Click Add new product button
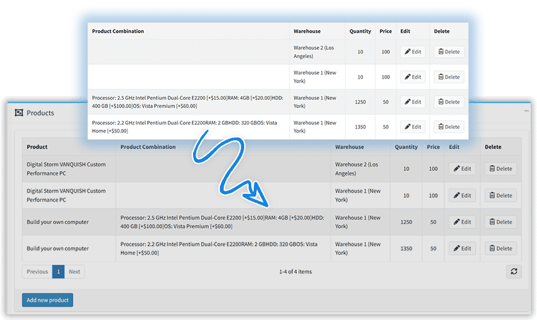 pyautogui.click(x=47, y=300)
